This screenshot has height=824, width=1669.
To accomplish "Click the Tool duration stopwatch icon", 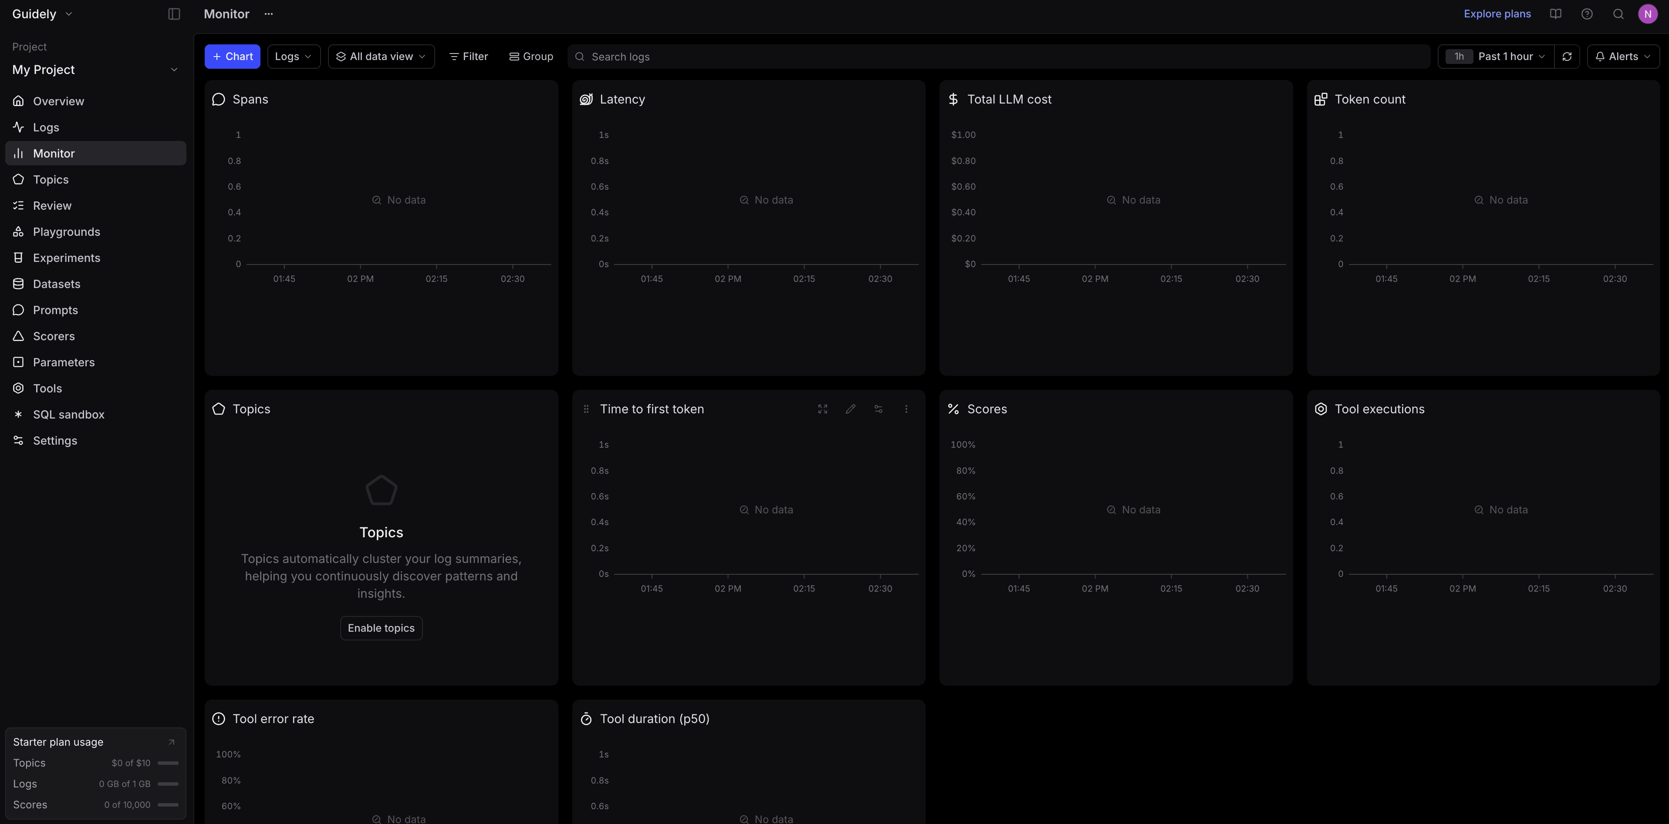I will (x=586, y=718).
